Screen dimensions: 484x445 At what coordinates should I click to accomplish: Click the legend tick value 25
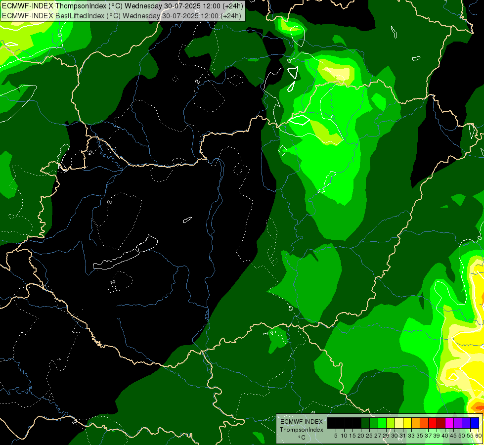tap(369, 436)
